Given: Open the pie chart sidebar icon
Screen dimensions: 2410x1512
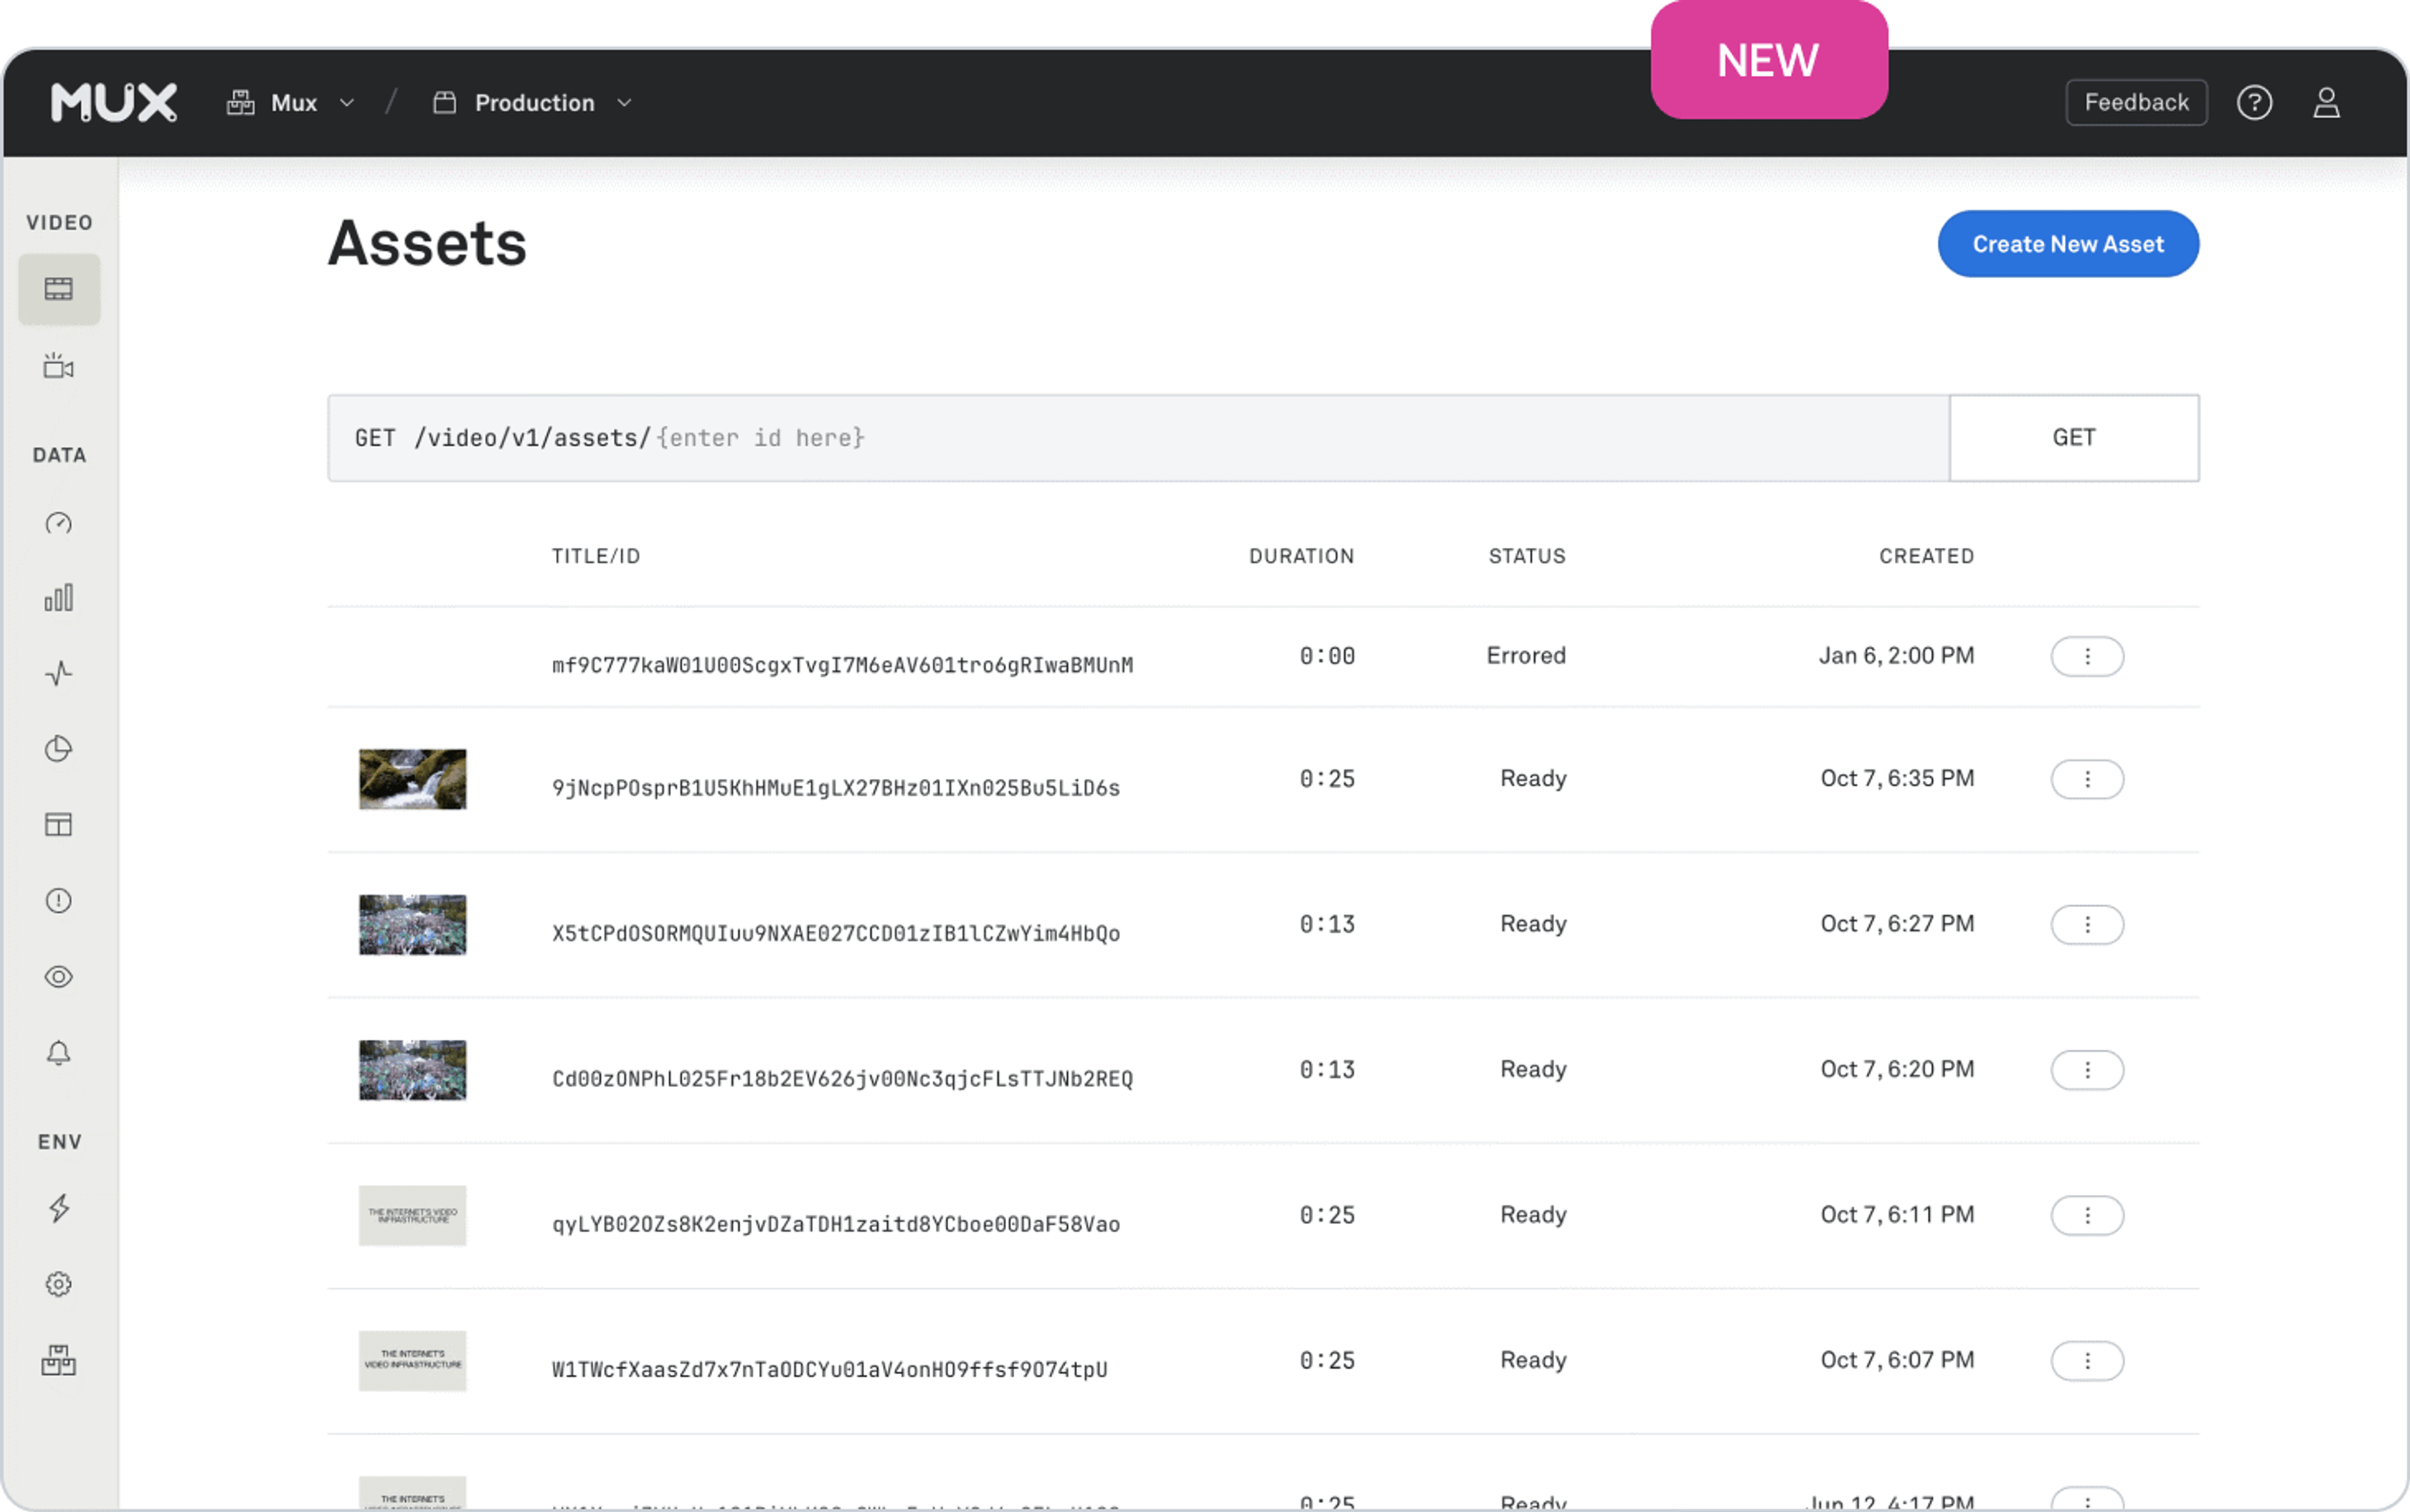Looking at the screenshot, I should tap(59, 749).
